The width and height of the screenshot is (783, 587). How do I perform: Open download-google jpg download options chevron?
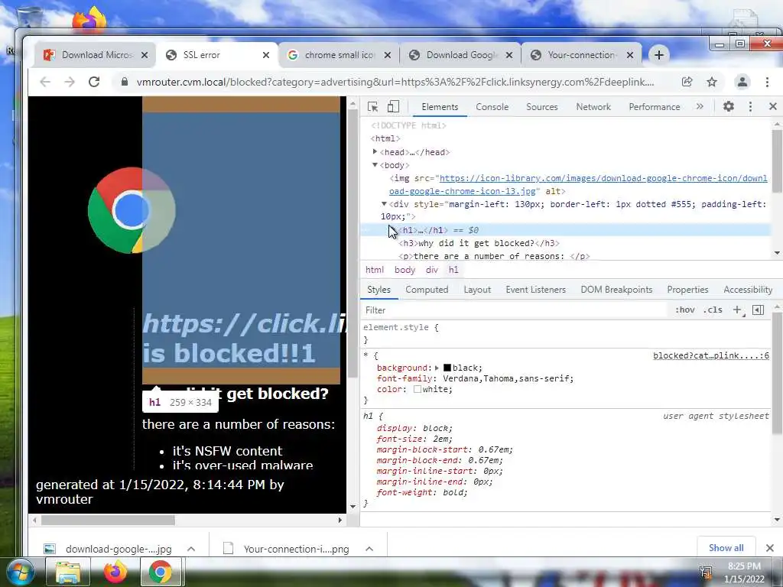[x=190, y=549]
